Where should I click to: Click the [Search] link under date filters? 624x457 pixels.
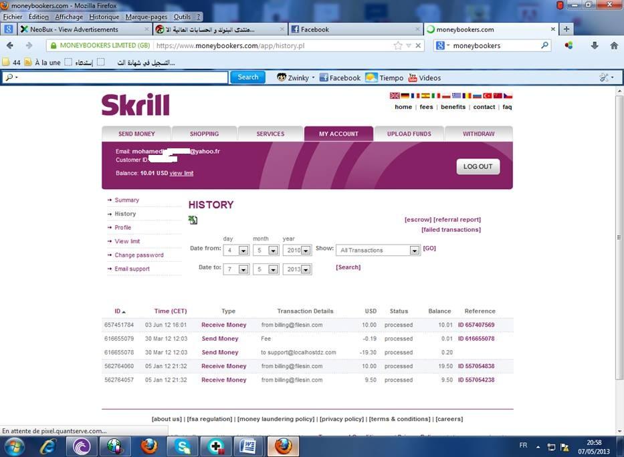tap(348, 267)
